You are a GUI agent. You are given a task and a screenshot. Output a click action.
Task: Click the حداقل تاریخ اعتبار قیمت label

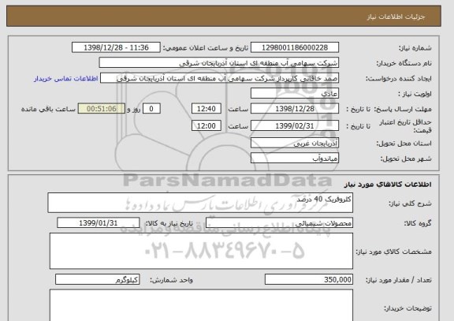(x=405, y=126)
